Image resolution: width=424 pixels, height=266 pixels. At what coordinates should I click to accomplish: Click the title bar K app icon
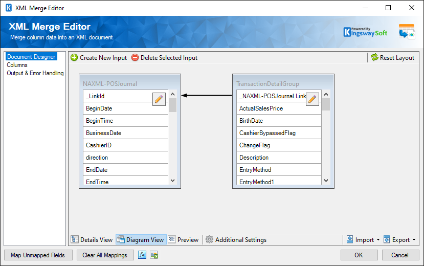pos(9,8)
